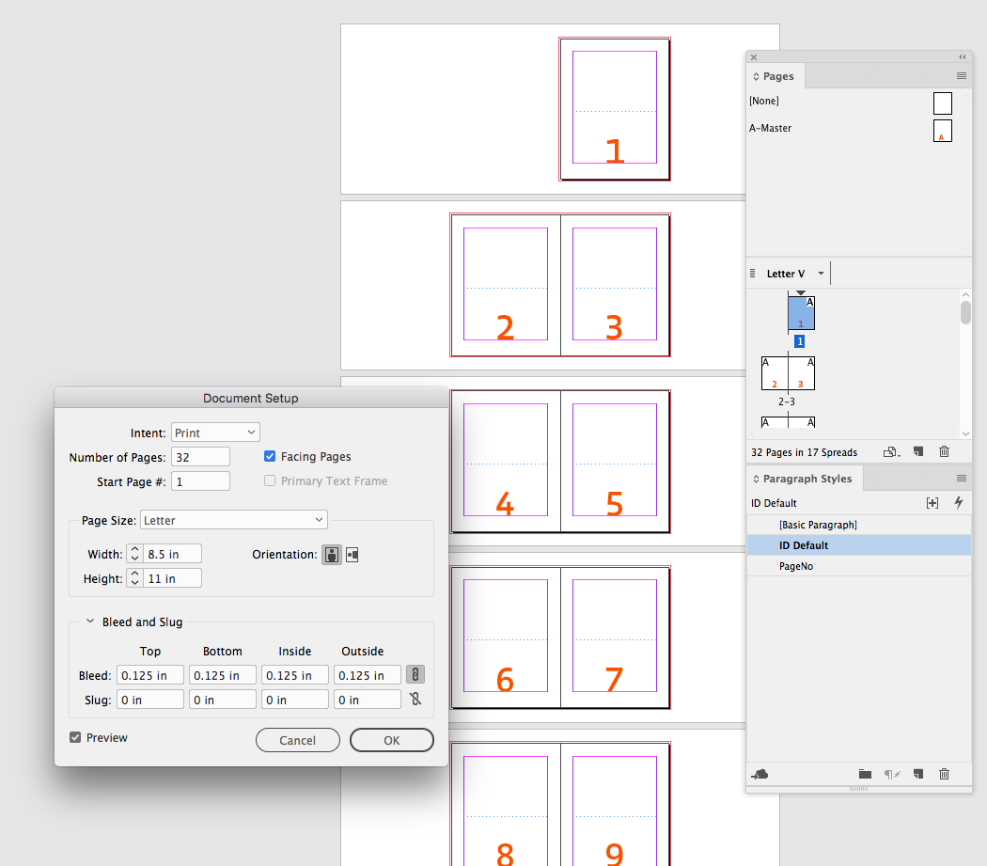Collapse the Bleed and Slug section

[90, 622]
